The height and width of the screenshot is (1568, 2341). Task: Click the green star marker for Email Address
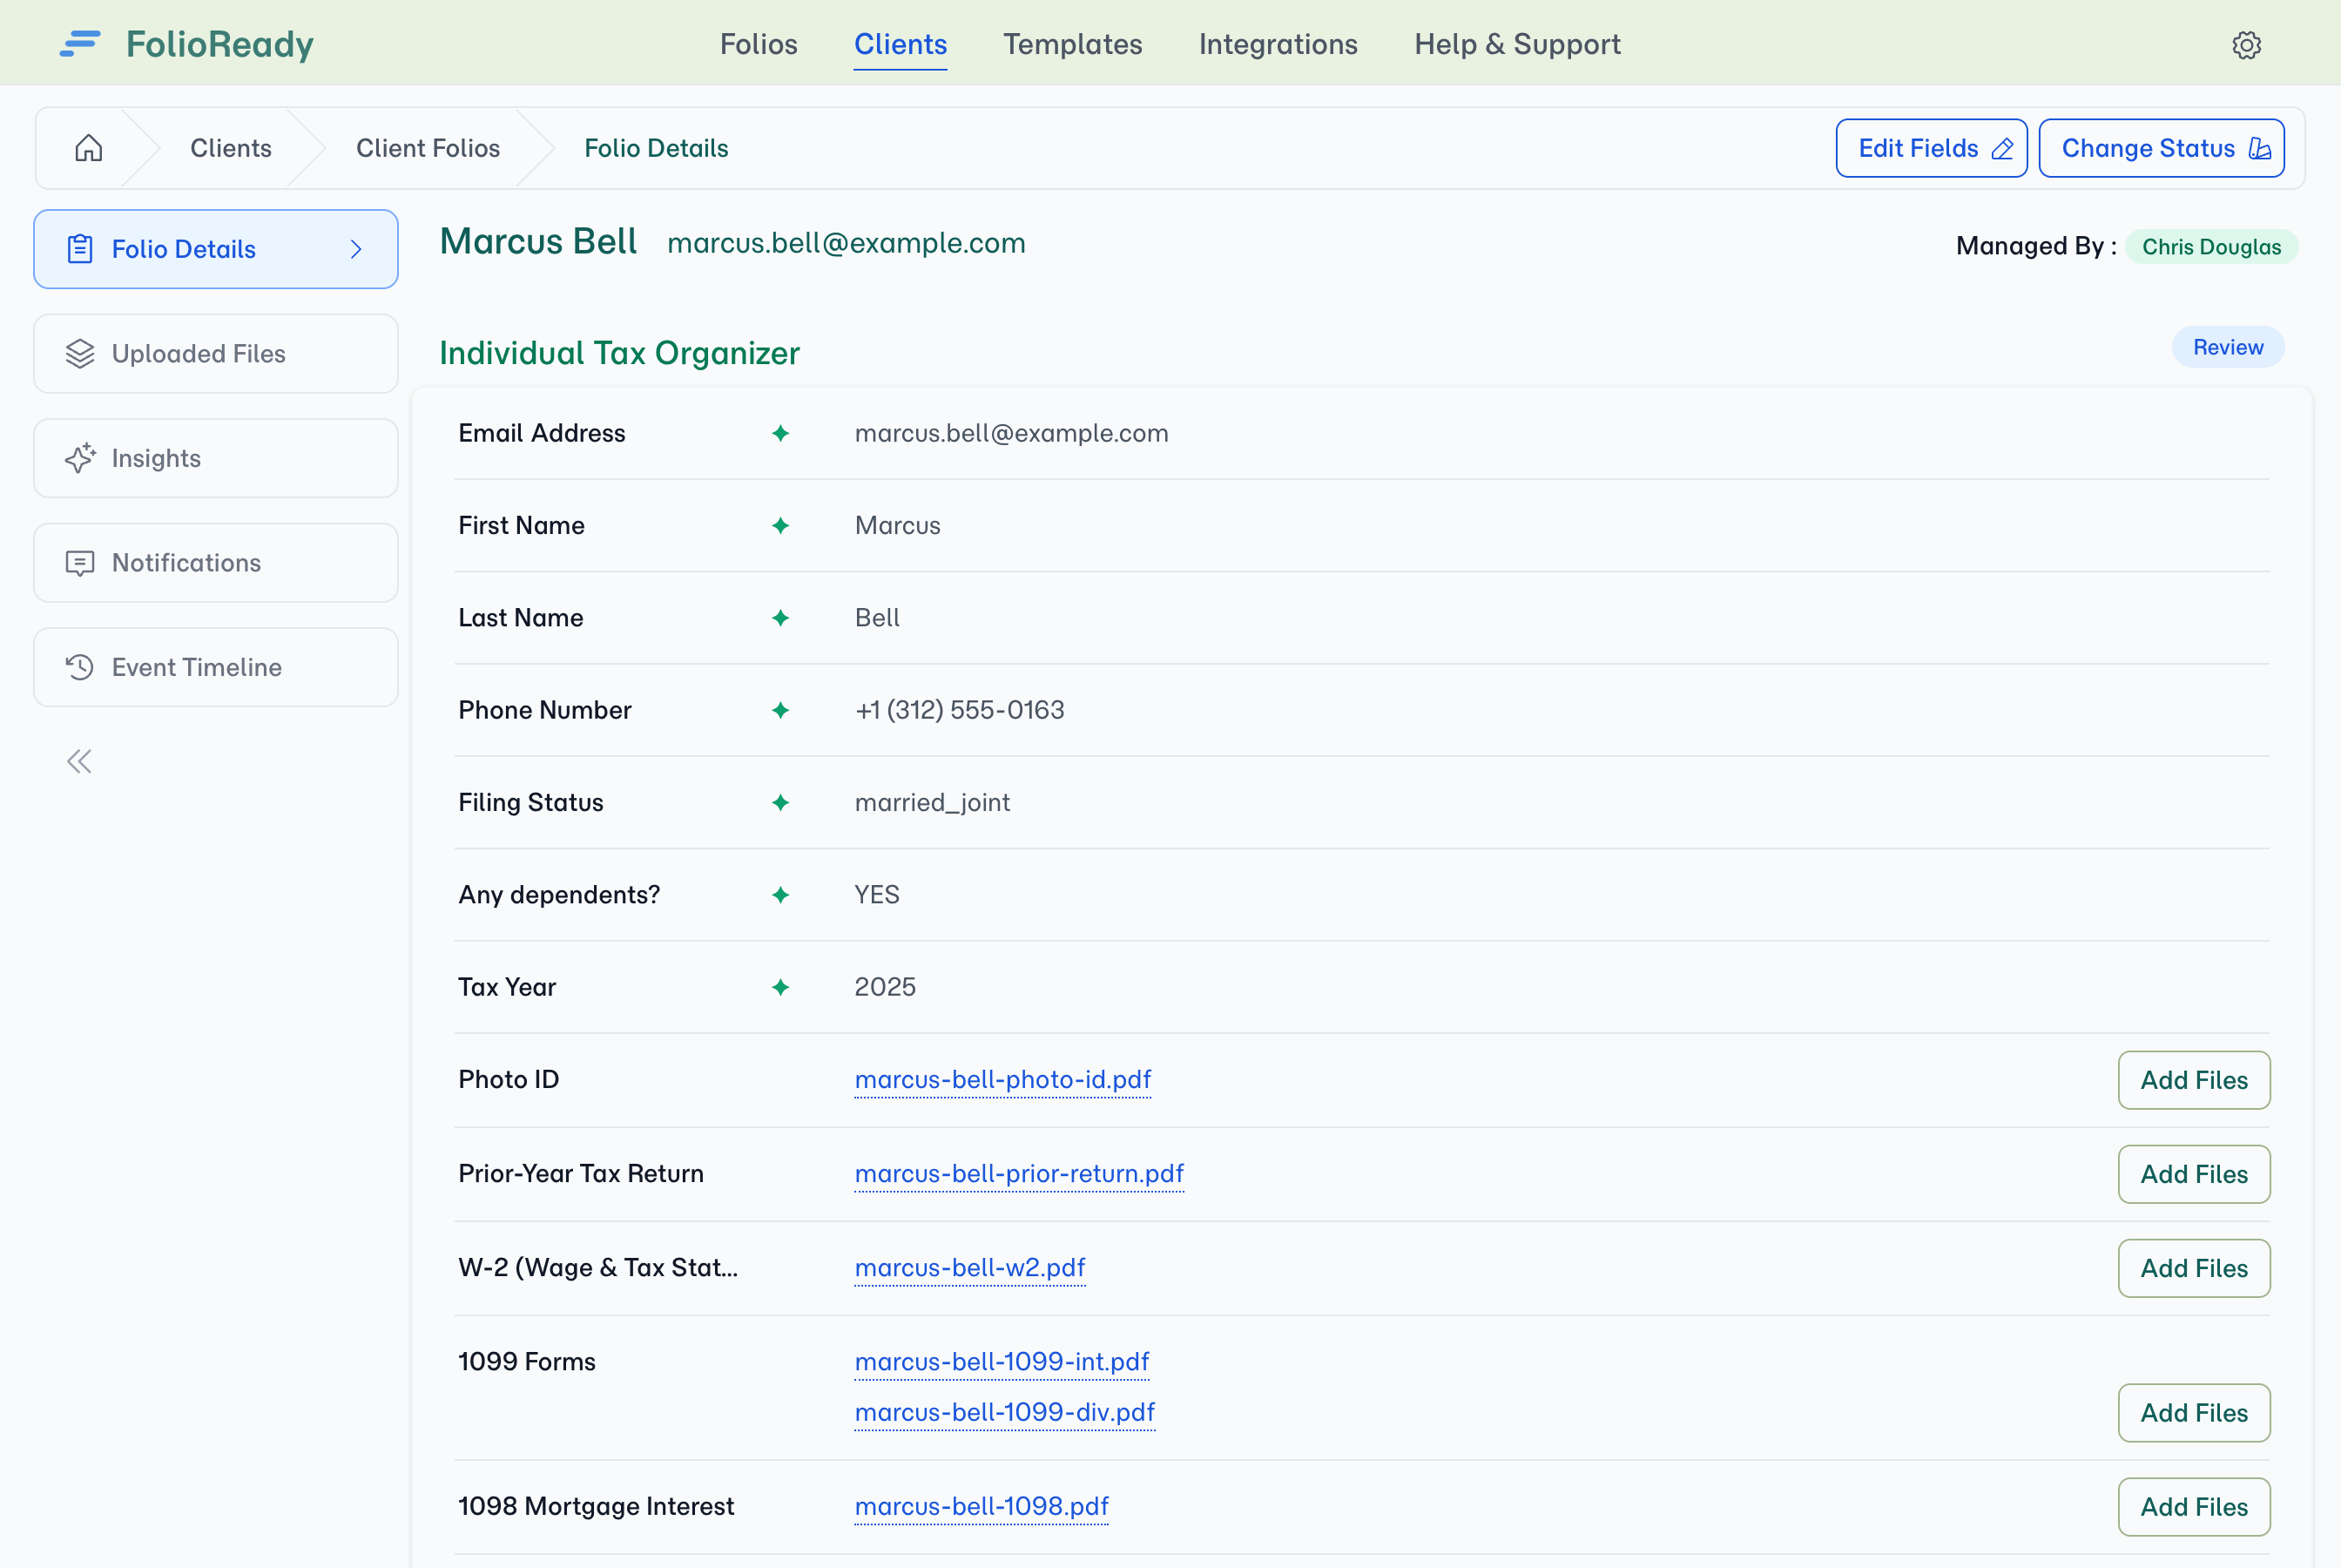click(780, 433)
